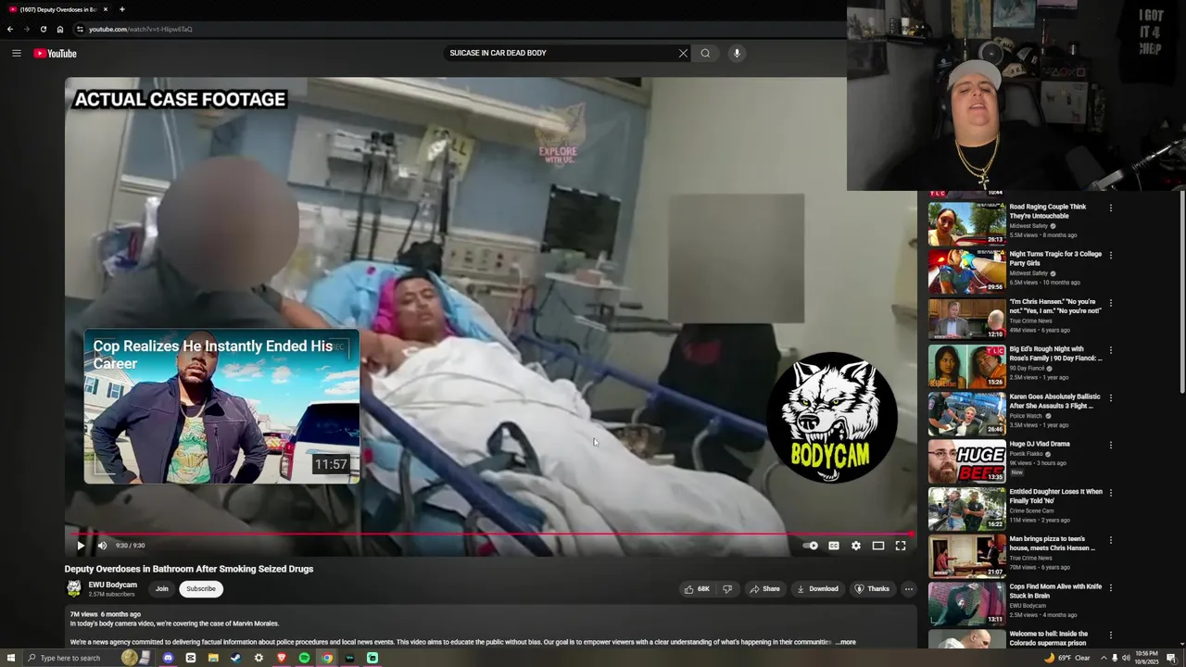Open a new browser tab
The width and height of the screenshot is (1186, 667).
[x=121, y=9]
